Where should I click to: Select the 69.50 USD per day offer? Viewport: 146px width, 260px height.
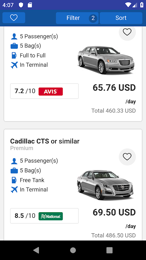114,213
